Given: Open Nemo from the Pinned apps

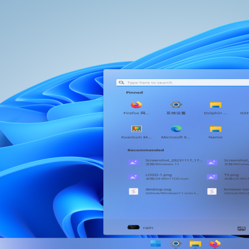Looking at the screenshot, I should coord(215,132).
